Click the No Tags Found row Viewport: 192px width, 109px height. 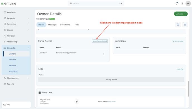[111, 79]
